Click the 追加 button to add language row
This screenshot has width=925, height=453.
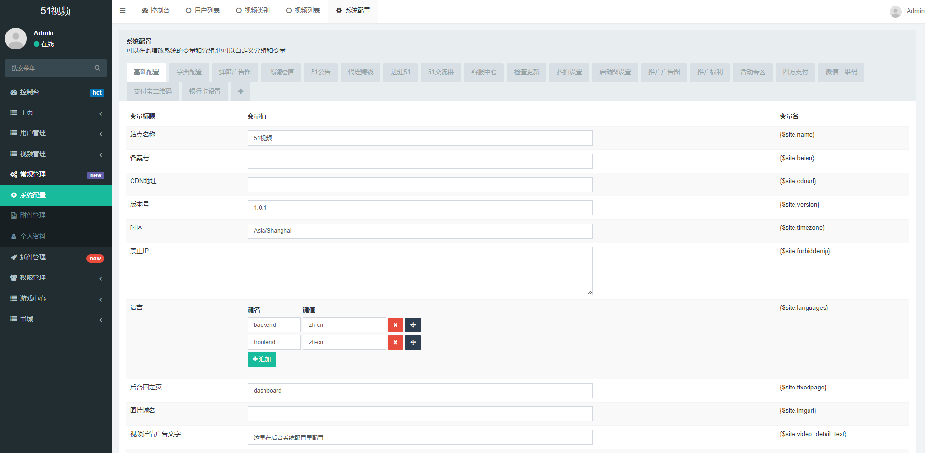coord(262,359)
